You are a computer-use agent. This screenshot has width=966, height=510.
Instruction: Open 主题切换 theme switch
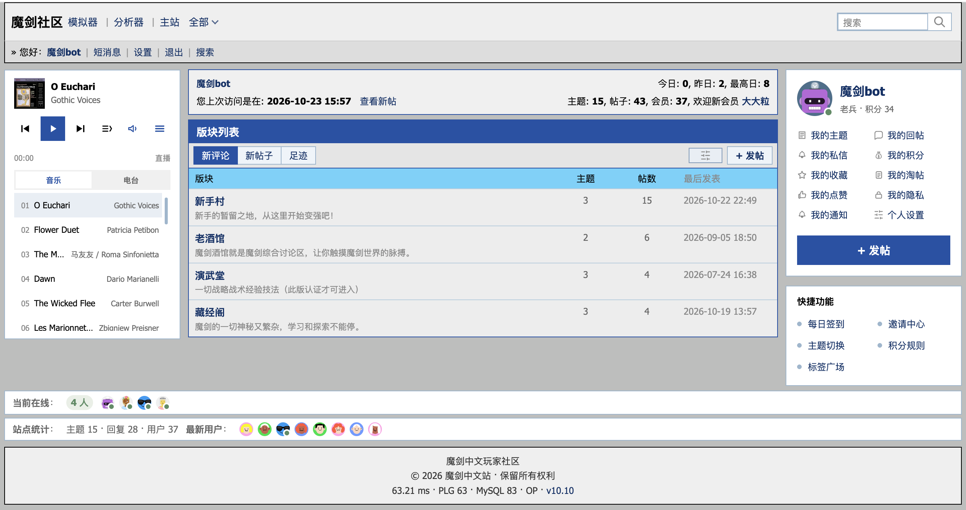pos(826,345)
